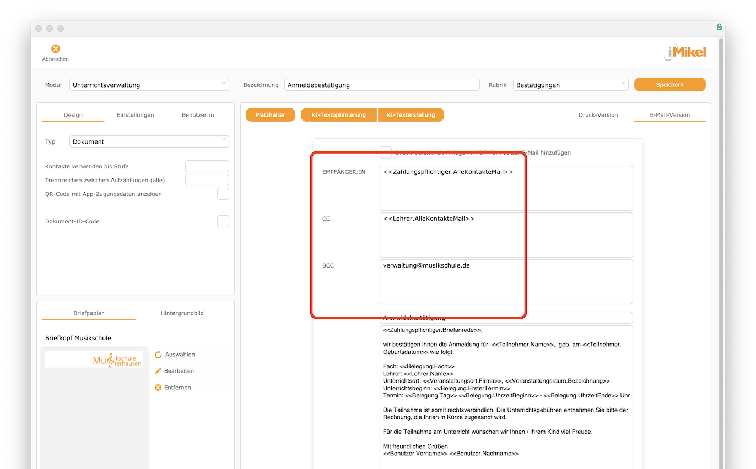The height and width of the screenshot is (469, 756).
Task: Open the E-Mail-Version tab
Action: [x=669, y=115]
